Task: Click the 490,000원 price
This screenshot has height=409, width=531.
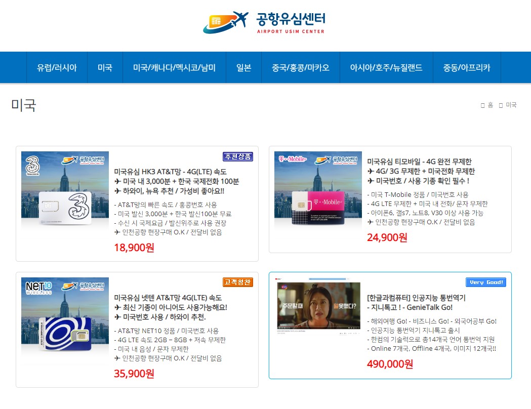Action: coord(390,364)
